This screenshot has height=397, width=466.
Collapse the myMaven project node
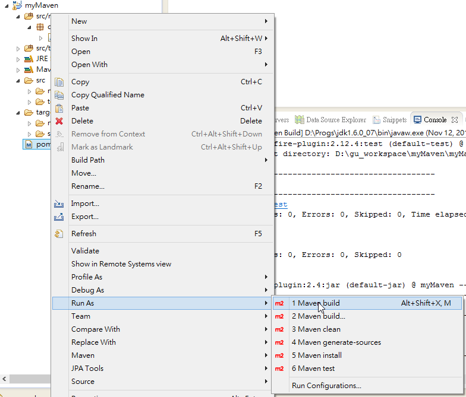[7, 6]
